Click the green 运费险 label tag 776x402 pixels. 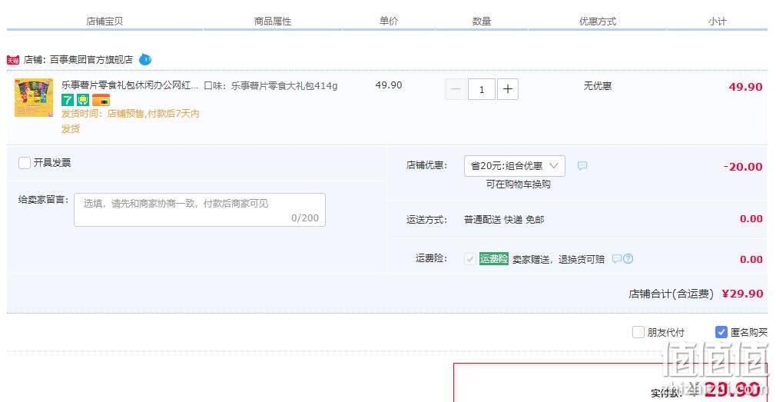point(494,259)
